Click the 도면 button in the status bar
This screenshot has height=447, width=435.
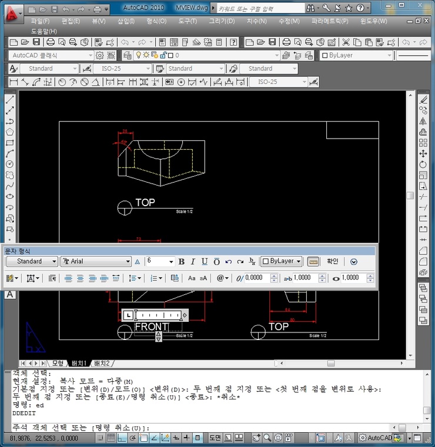[x=215, y=438]
